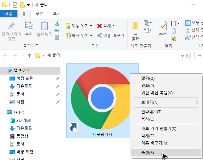
Task: Choose 인쇄(P) in context menu
Action: tap(166, 85)
